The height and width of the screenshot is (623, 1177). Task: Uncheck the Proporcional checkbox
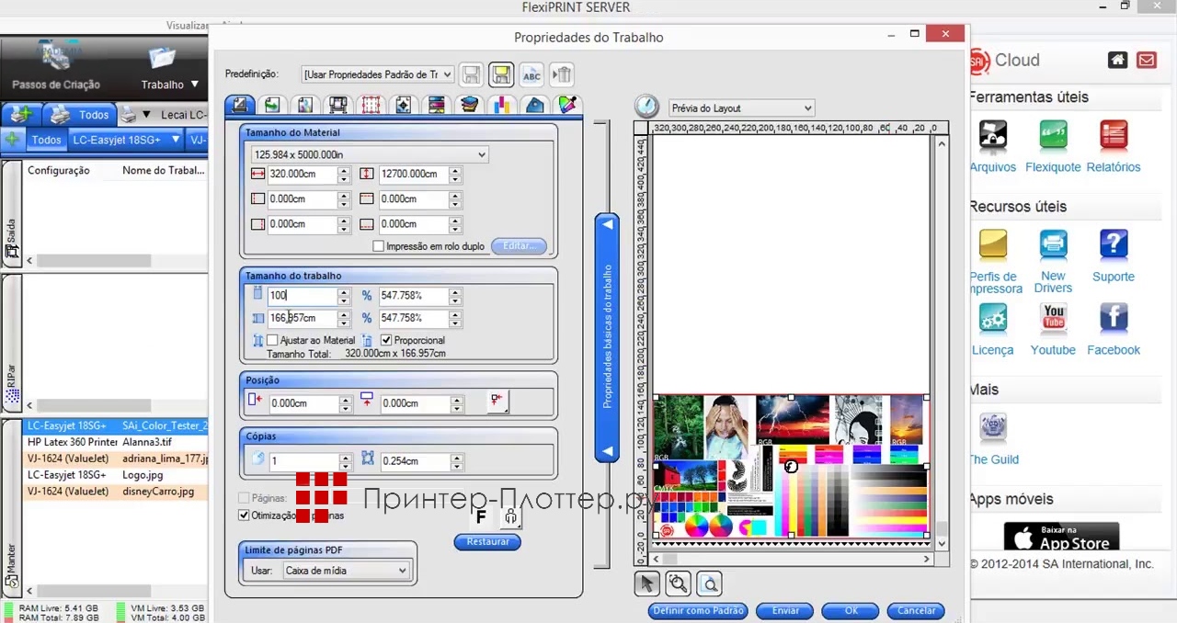click(386, 340)
